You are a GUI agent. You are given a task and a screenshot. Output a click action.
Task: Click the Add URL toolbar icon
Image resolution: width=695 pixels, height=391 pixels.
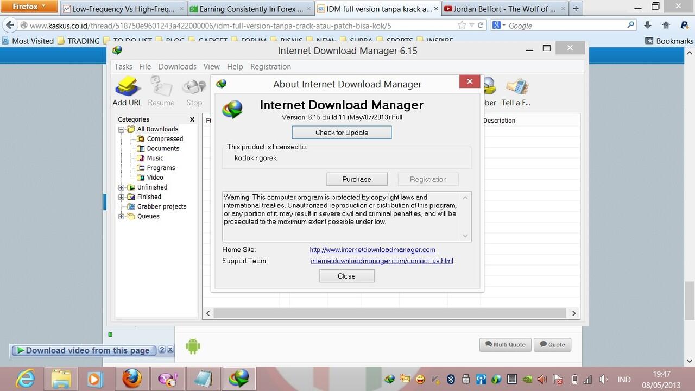point(128,87)
